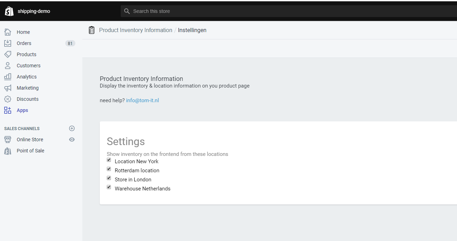Click the Online Store storefront icon
Screen dimensions: 457x241
click(x=8, y=140)
